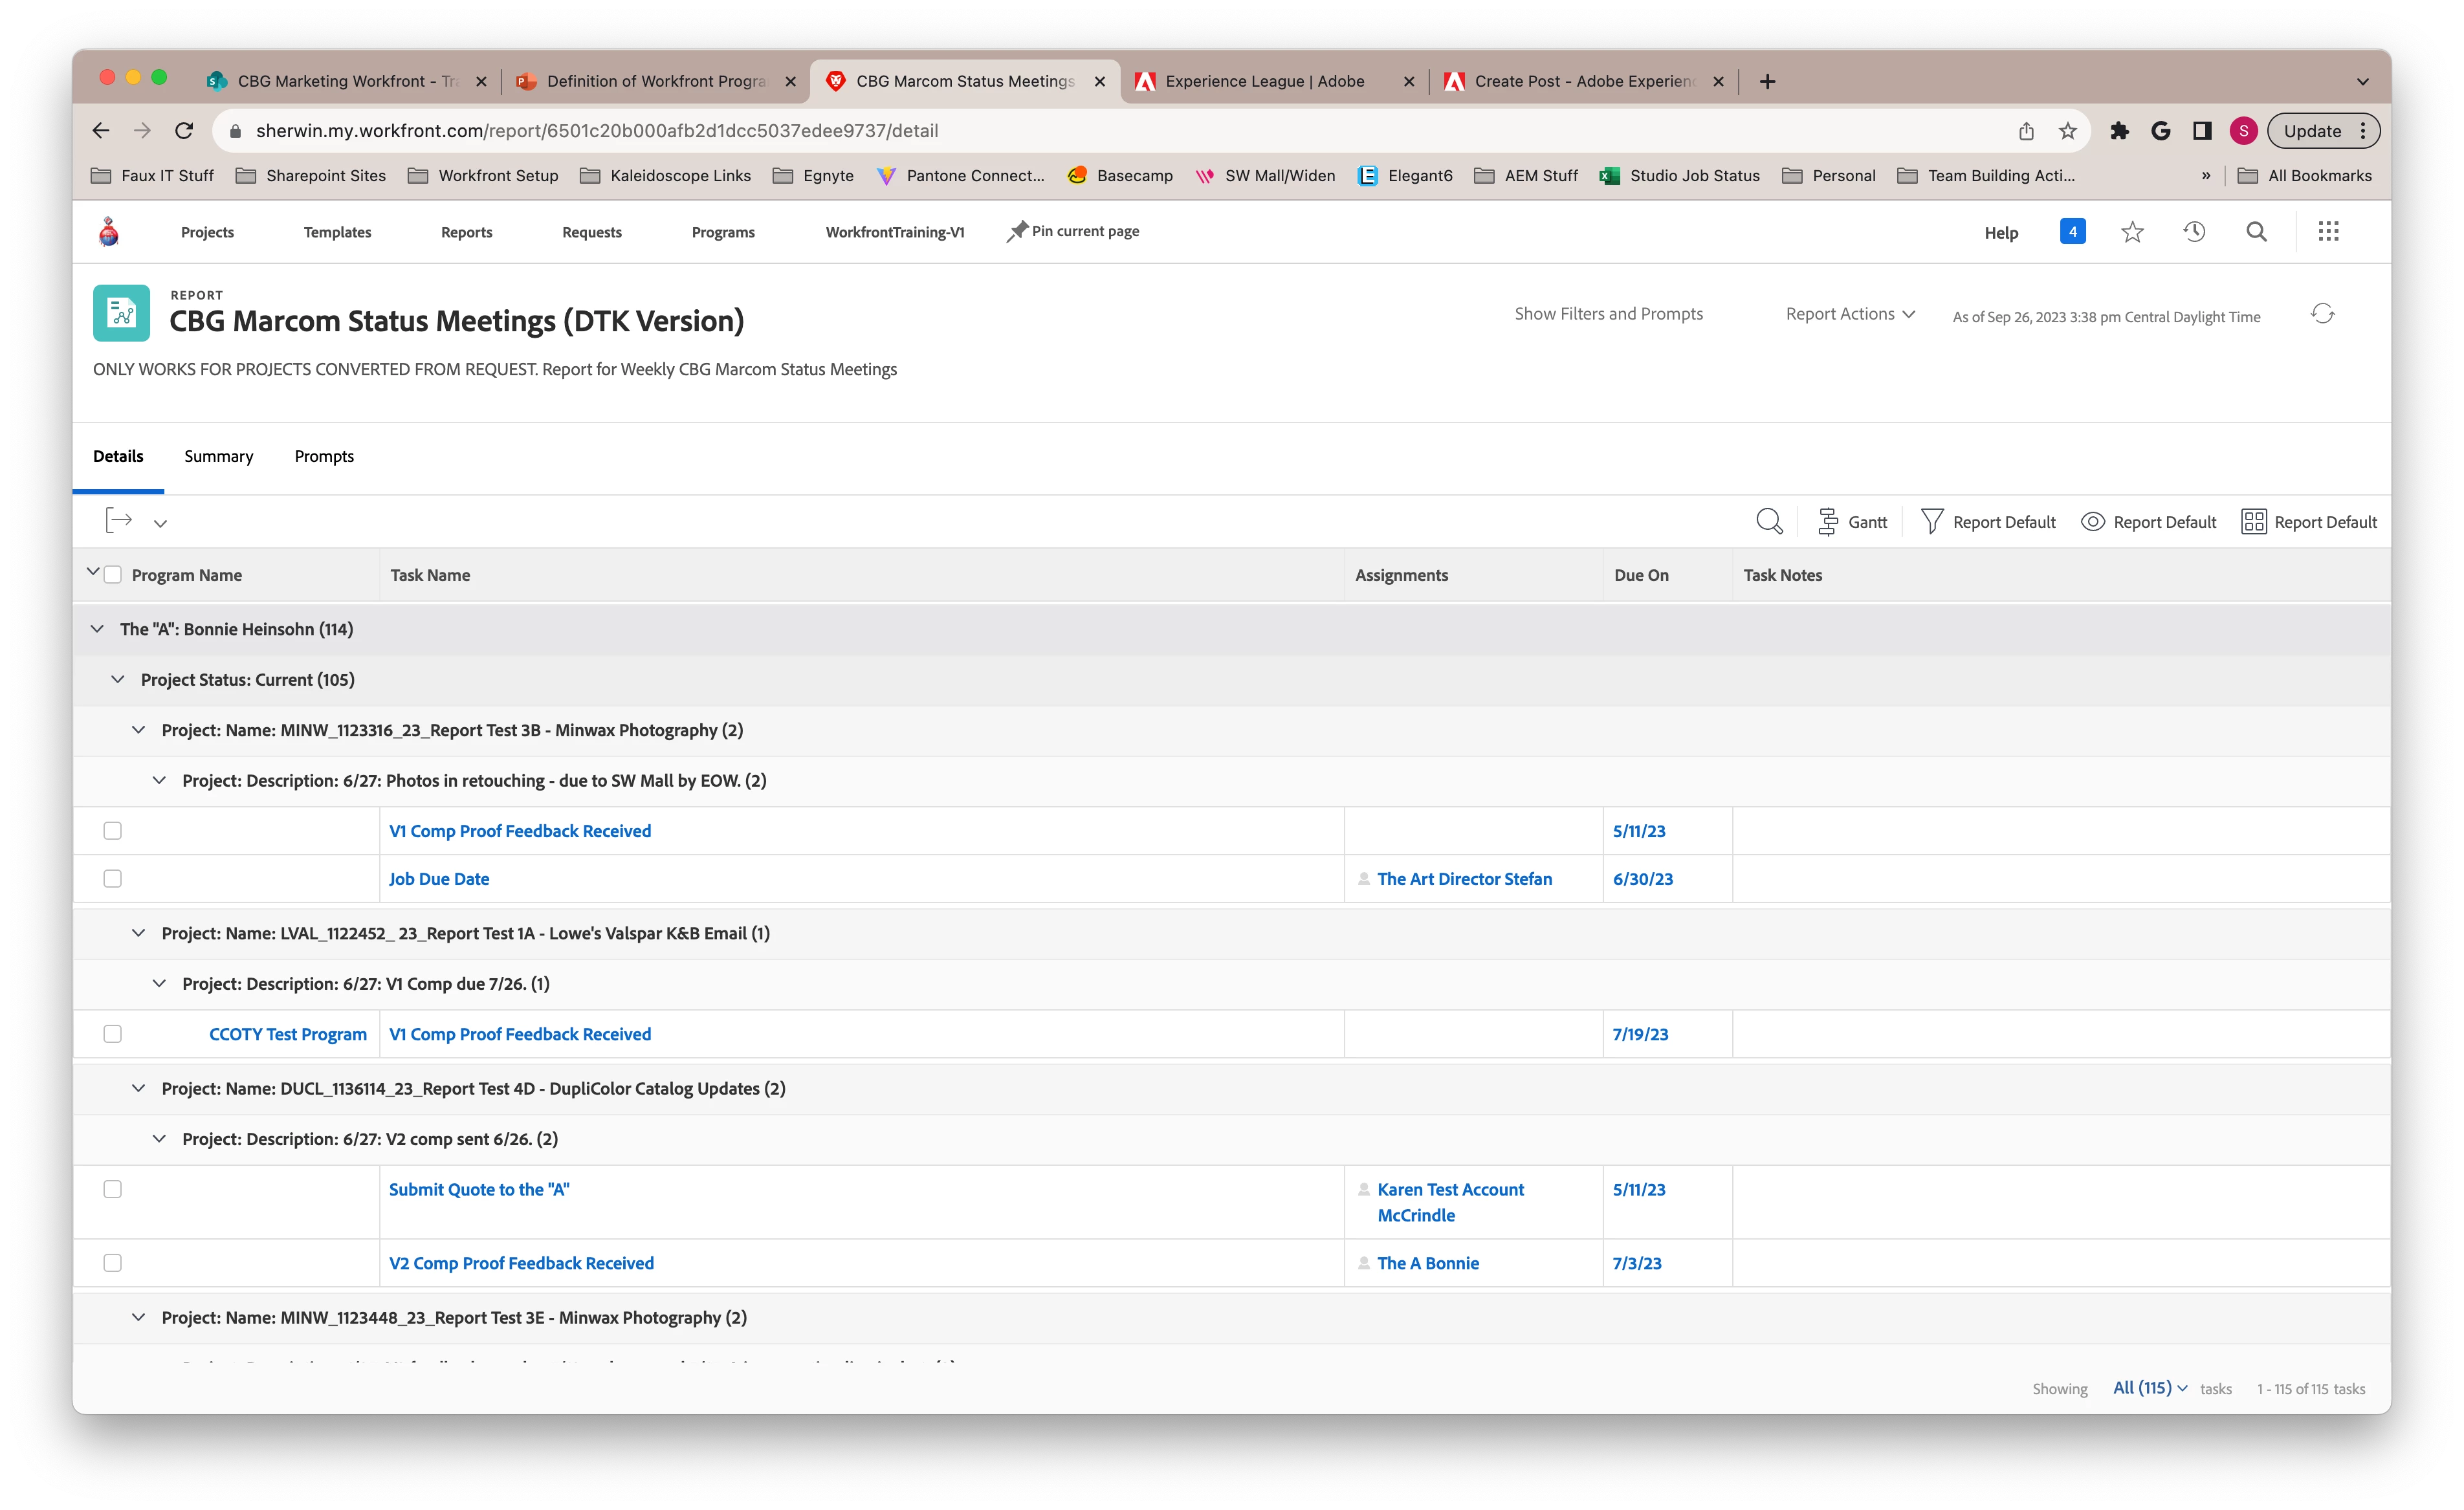Switch to the Summary tab
Image resolution: width=2464 pixels, height=1510 pixels.
pyautogui.click(x=218, y=456)
